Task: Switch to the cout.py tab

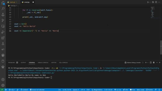Action: pos(27,2)
